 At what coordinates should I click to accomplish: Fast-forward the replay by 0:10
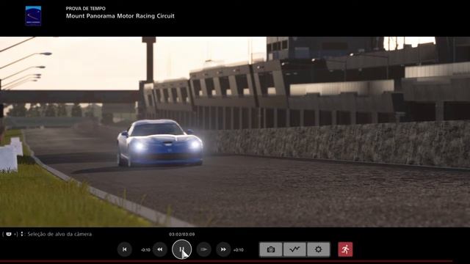click(x=223, y=249)
